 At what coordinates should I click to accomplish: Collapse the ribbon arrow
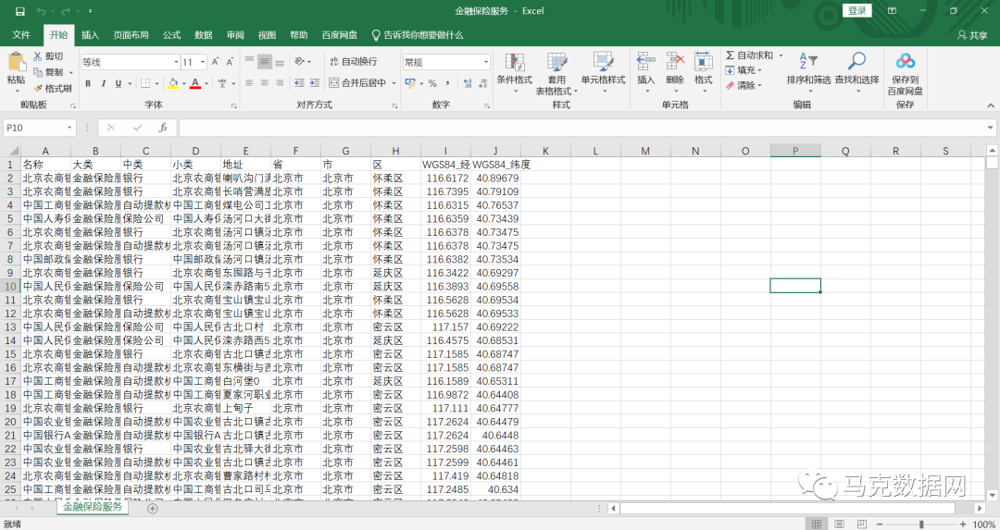click(991, 105)
